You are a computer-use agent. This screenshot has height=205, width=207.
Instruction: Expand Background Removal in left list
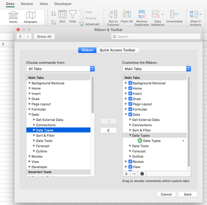pos(29,83)
